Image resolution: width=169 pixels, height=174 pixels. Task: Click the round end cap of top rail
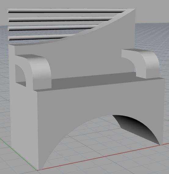tap(8, 11)
